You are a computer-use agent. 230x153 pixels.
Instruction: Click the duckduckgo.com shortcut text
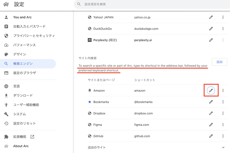[x=146, y=29]
